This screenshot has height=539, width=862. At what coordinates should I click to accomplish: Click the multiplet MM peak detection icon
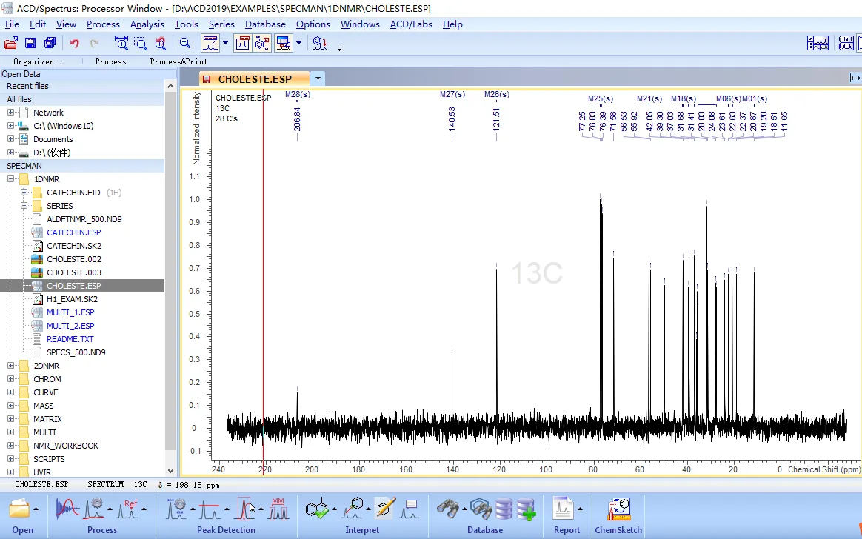[278, 508]
